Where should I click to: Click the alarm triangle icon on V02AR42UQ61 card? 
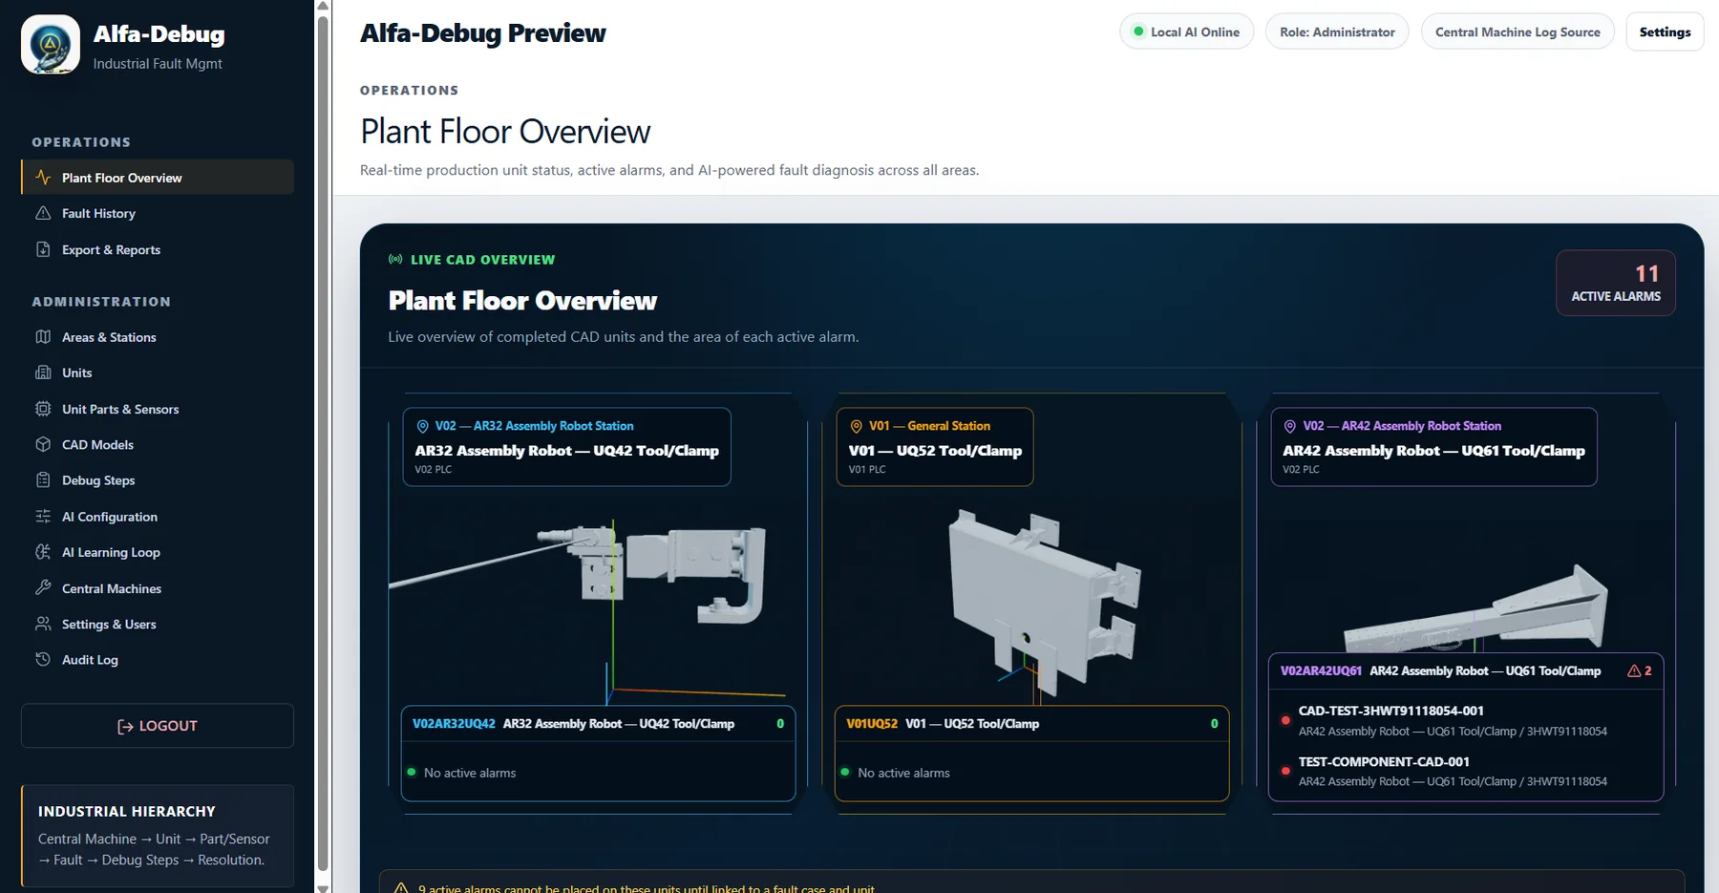[x=1634, y=671]
